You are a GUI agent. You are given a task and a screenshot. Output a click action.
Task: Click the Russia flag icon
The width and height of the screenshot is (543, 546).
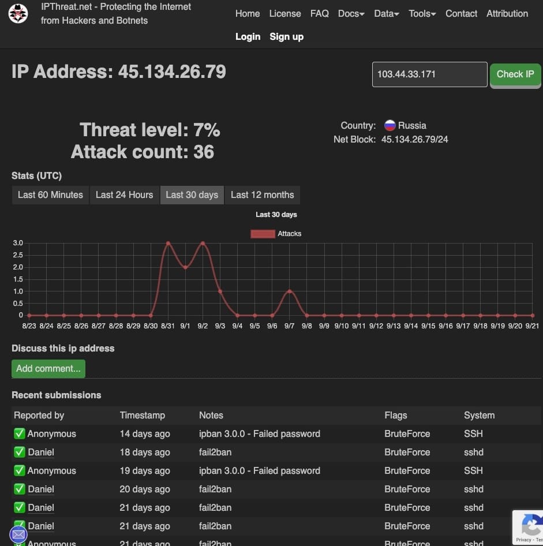pyautogui.click(x=390, y=125)
